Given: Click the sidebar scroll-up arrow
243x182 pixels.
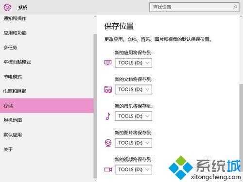Looking at the screenshot, I should tap(95, 17).
